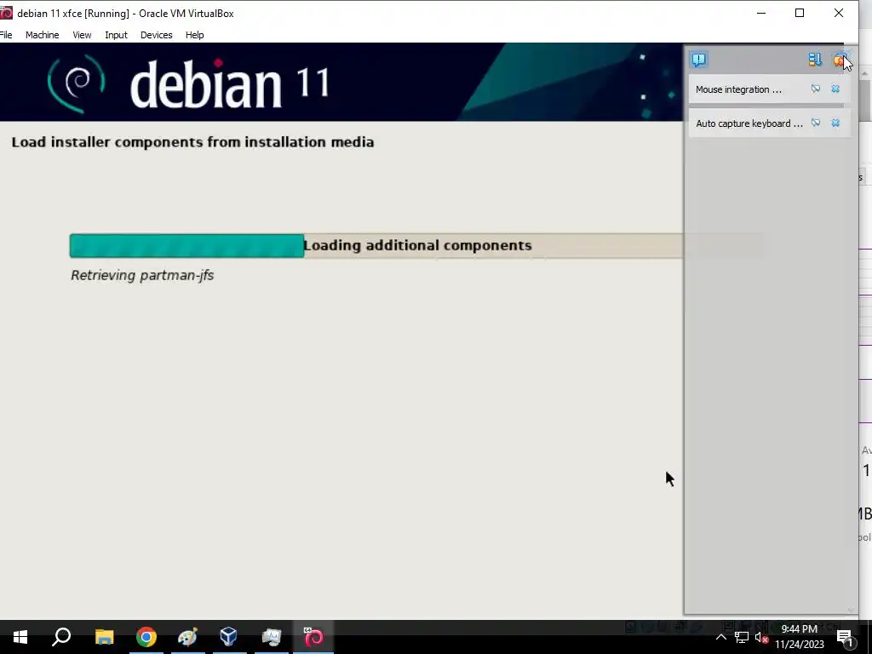Open the network status tray icon
This screenshot has width=872, height=654.
click(742, 637)
